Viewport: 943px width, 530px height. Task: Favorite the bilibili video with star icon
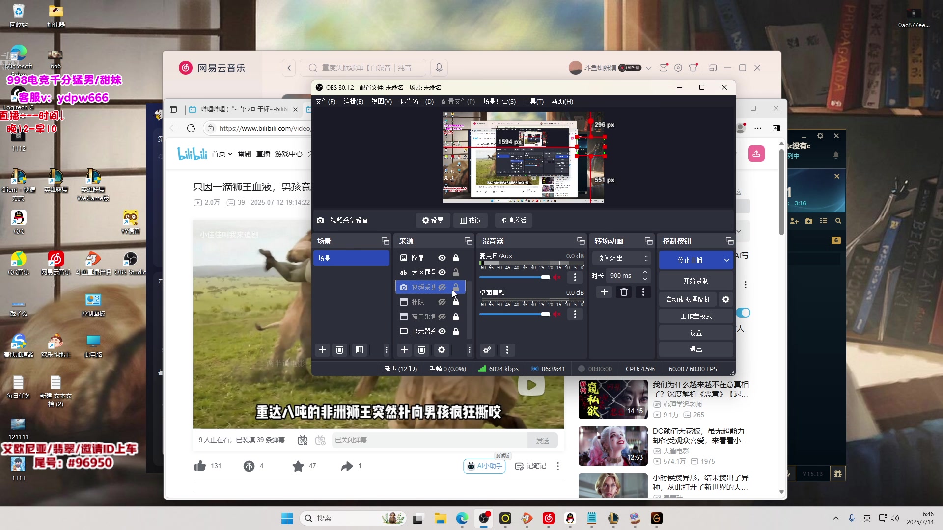click(298, 466)
